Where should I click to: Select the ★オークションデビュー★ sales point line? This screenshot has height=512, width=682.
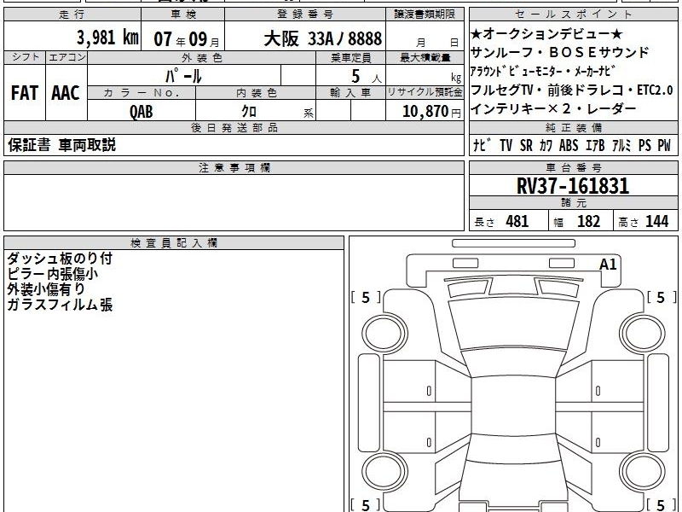tap(546, 33)
